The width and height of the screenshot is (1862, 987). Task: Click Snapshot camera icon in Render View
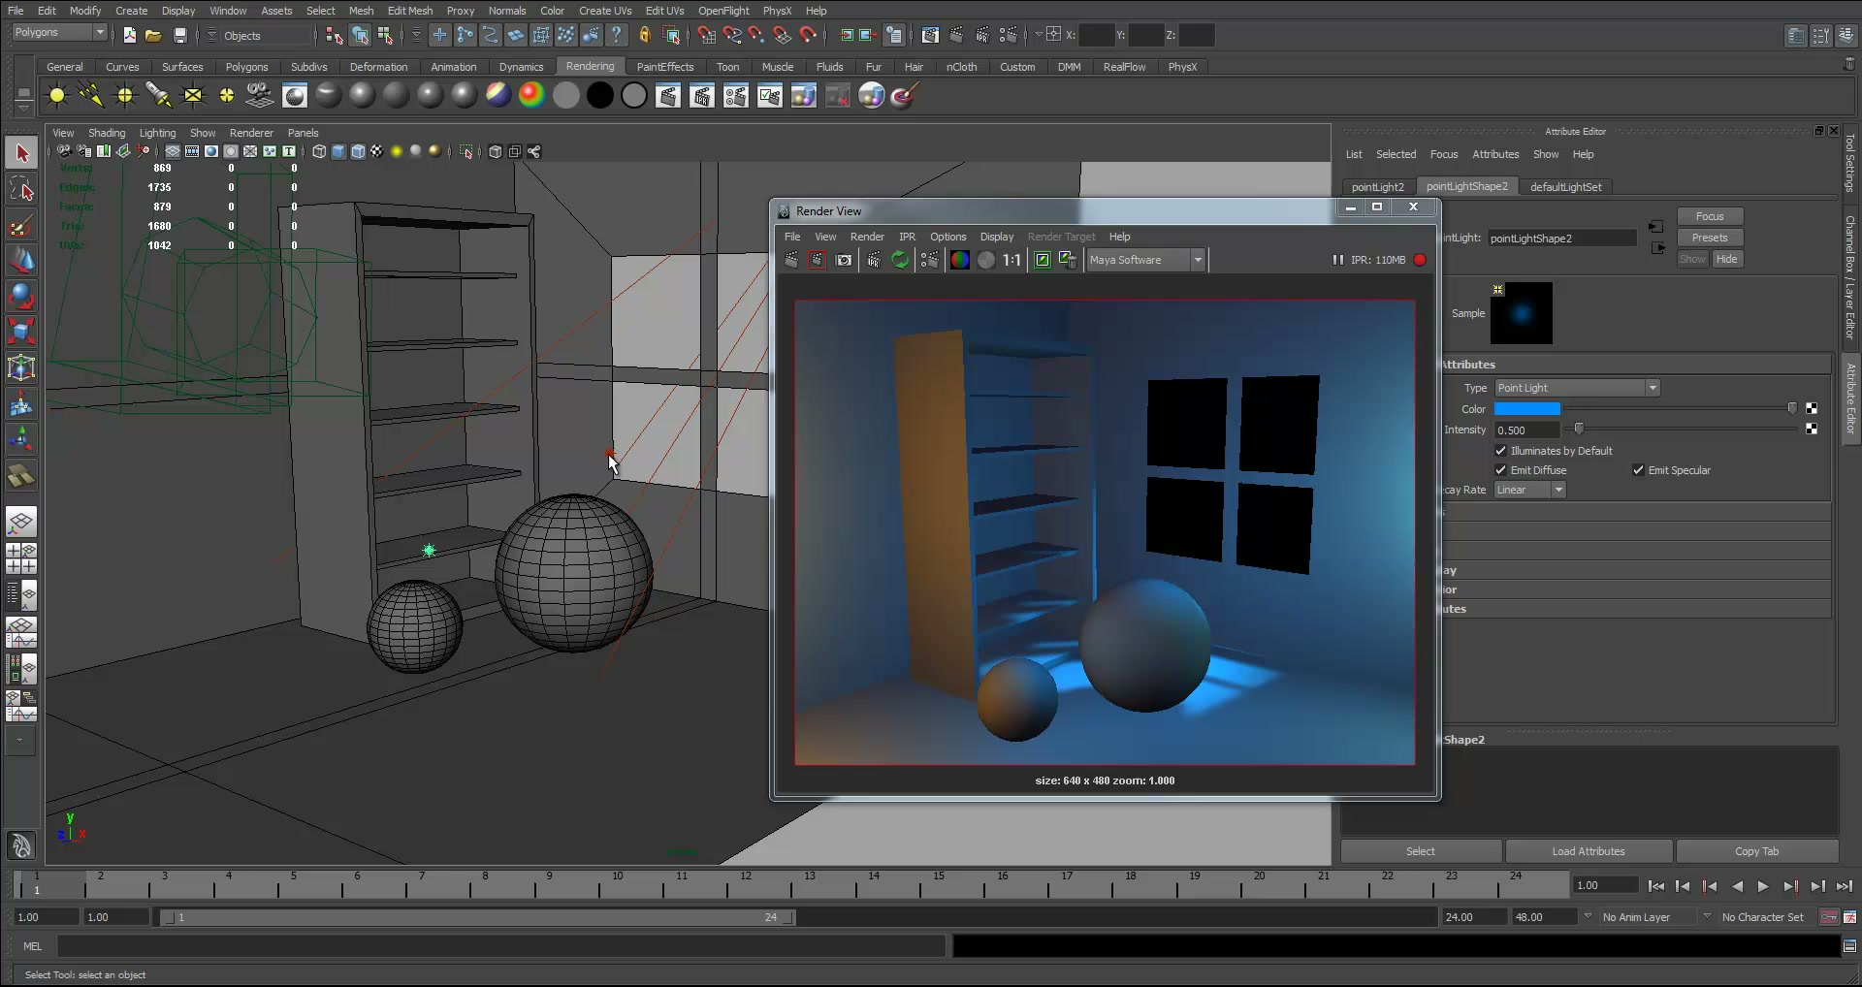[844, 260]
